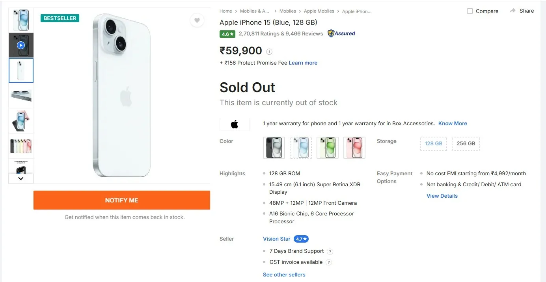Select the all-colors lineup thumbnail
The width and height of the screenshot is (546, 282).
[21, 146]
